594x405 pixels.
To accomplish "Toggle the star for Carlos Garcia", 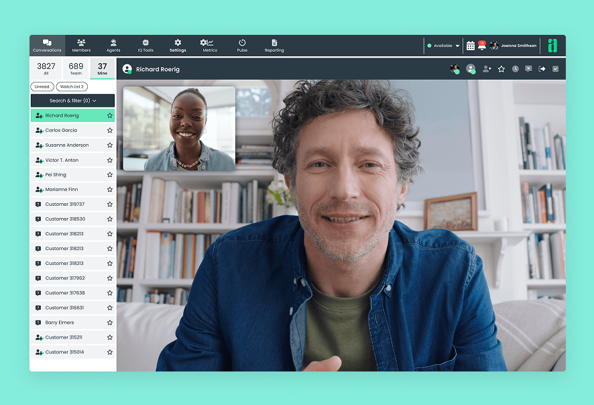I will point(110,130).
